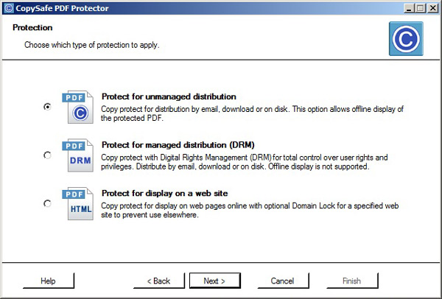Viewport: 442px width, 299px height.
Task: Open the Help button
Action: [x=49, y=281]
